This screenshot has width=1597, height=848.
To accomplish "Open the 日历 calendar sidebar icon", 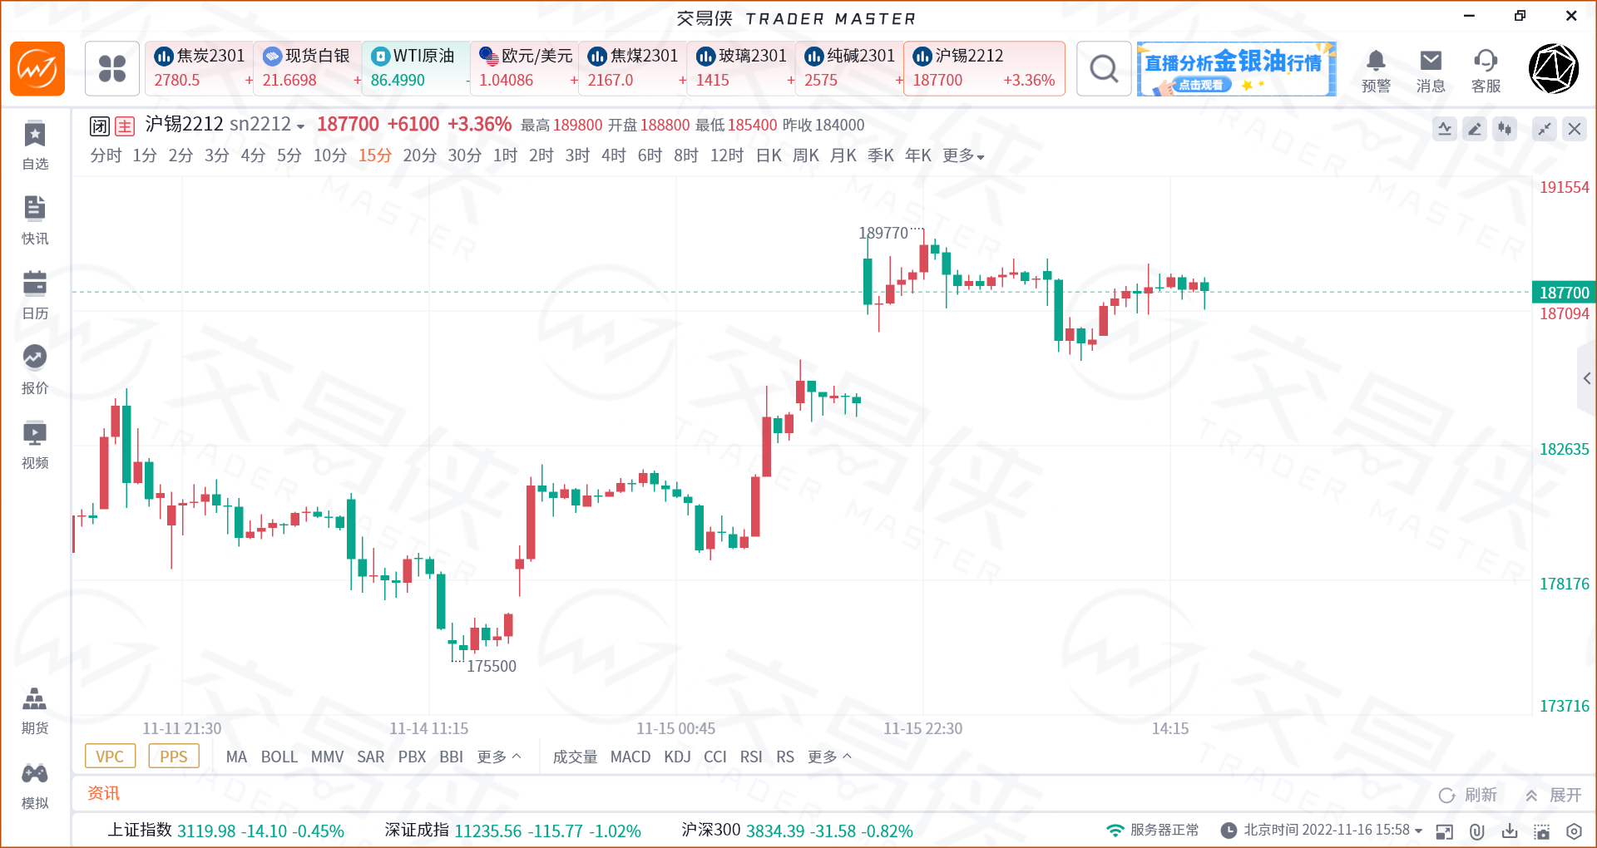I will click(35, 293).
